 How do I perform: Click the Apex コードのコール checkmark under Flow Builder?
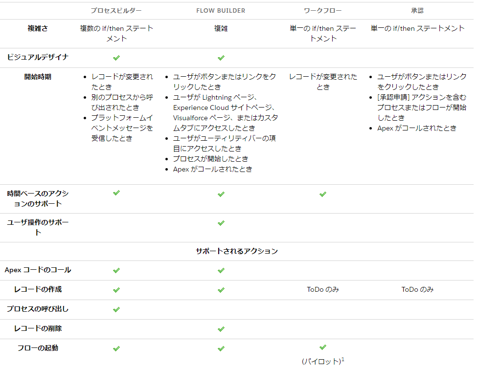(x=221, y=270)
